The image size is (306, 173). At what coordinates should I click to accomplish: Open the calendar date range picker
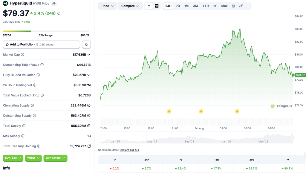(x=233, y=6)
